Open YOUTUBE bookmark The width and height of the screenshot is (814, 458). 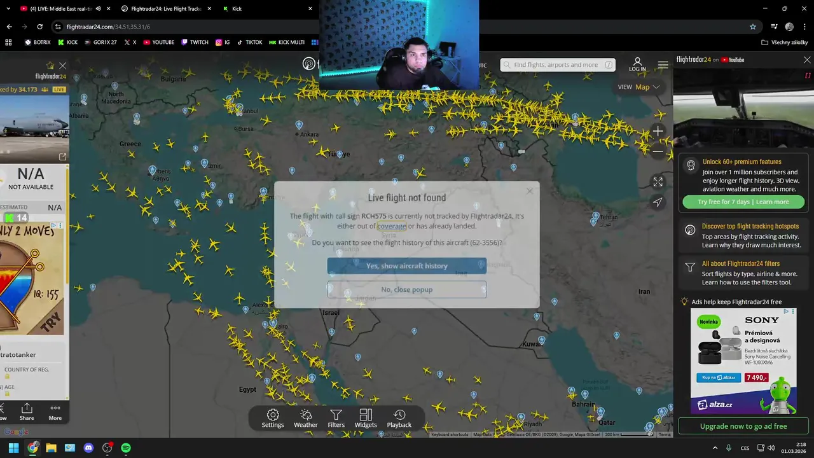(x=158, y=42)
